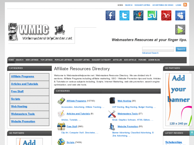194x145 pixels.
Task: Open Webmasters Tools in sidebar categories
Action: [23, 114]
